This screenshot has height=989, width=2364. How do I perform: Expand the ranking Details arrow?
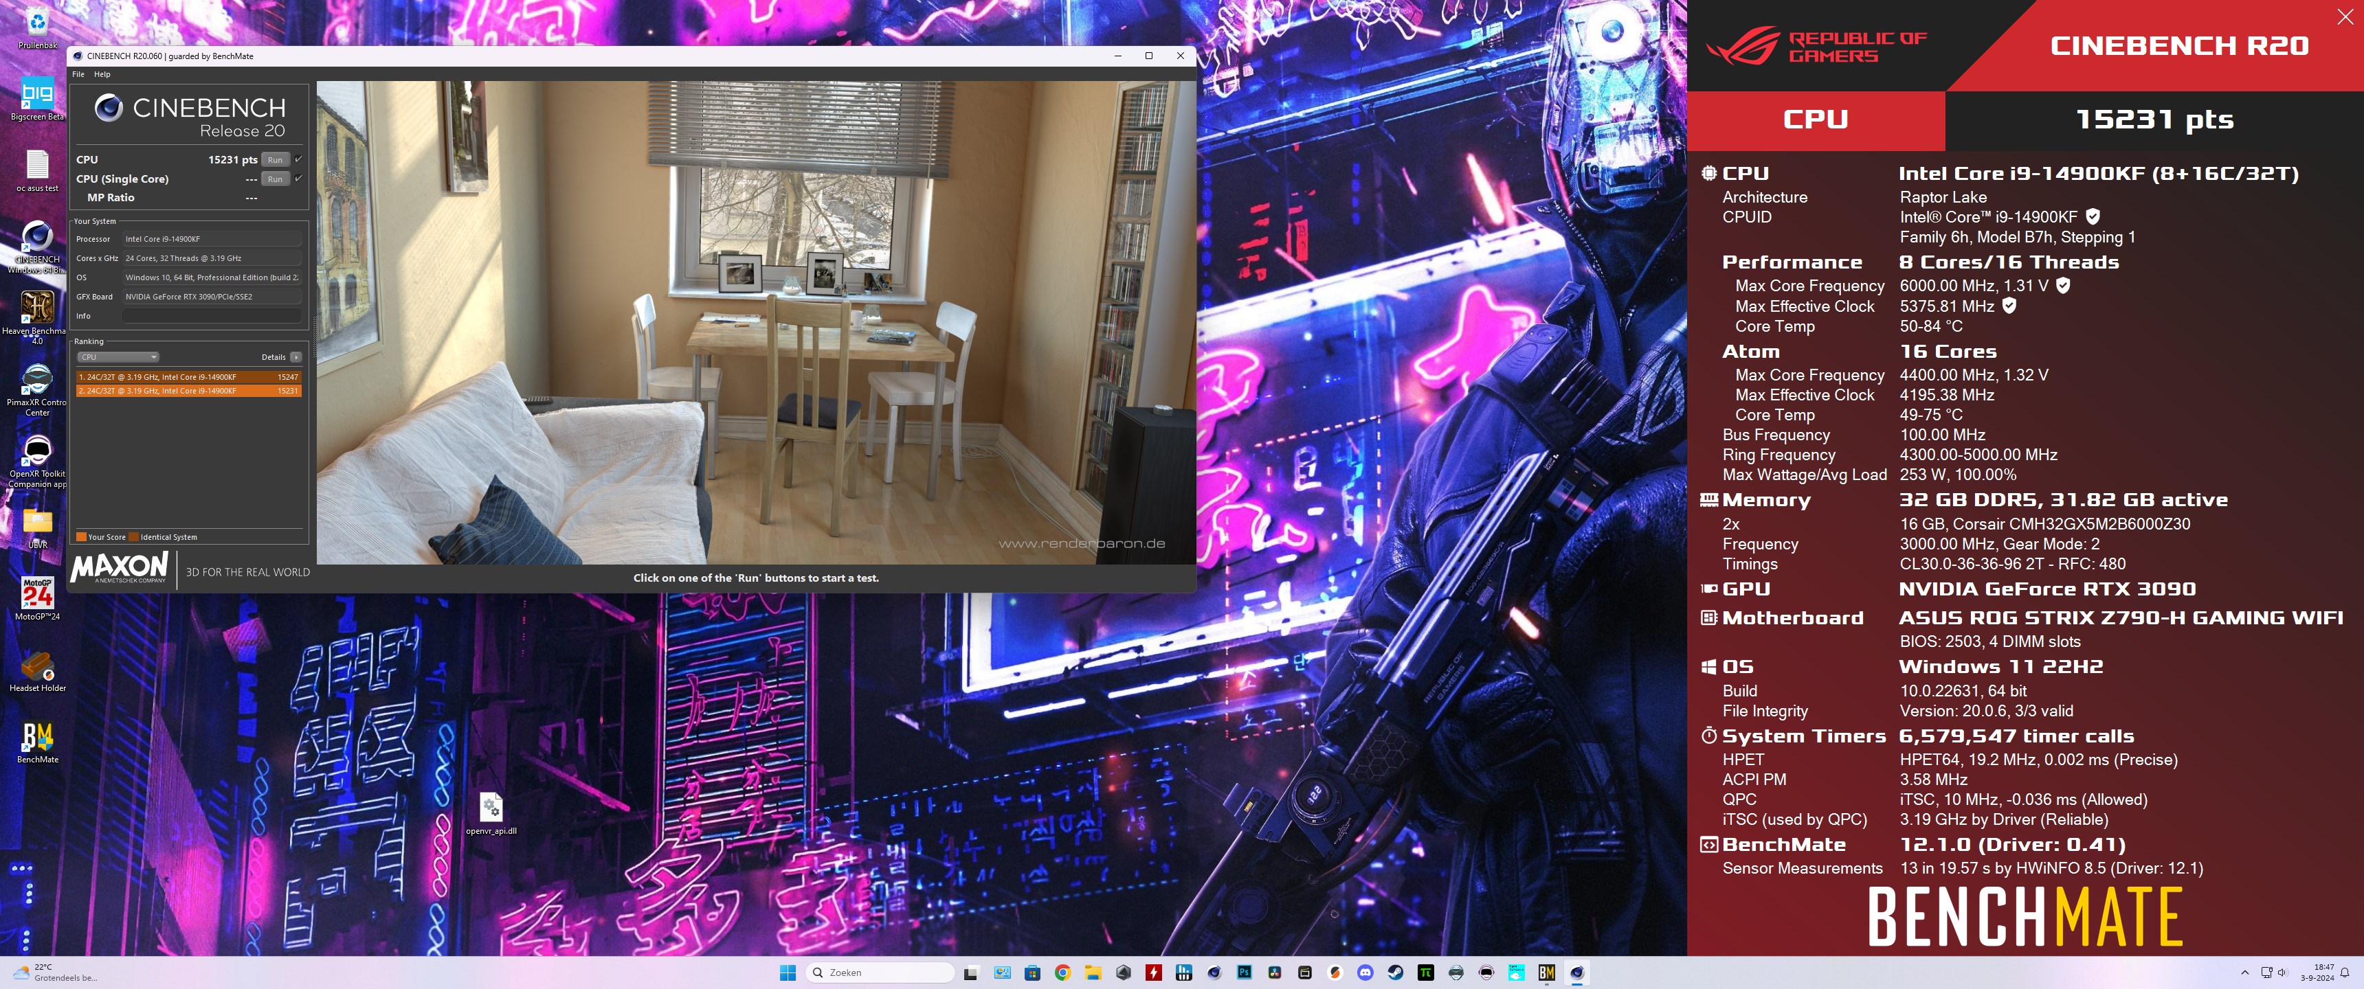tap(296, 357)
